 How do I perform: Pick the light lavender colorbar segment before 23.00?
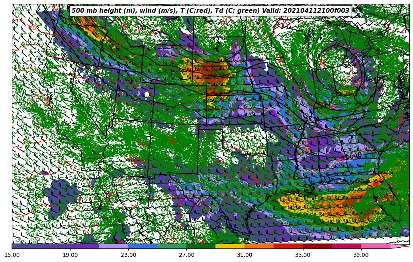click(114, 246)
